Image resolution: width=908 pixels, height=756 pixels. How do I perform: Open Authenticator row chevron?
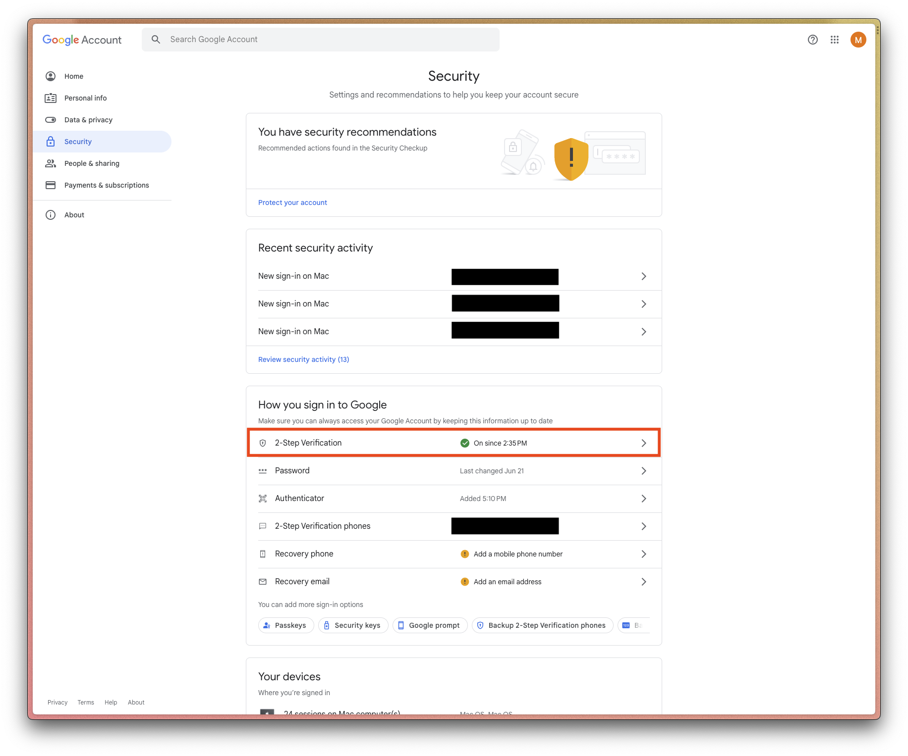[x=644, y=499]
